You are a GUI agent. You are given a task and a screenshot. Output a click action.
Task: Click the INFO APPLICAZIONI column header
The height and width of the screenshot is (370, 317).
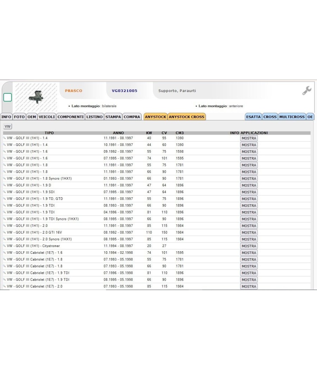249,133
